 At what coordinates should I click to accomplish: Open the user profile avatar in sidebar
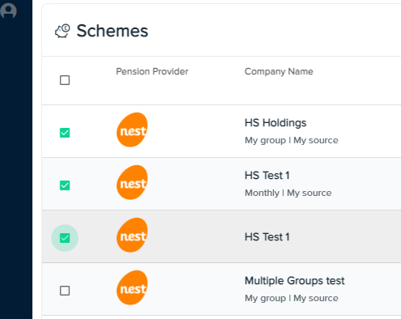point(8,11)
